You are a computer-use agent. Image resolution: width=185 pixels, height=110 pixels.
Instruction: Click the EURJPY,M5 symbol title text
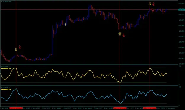coord(7,2)
